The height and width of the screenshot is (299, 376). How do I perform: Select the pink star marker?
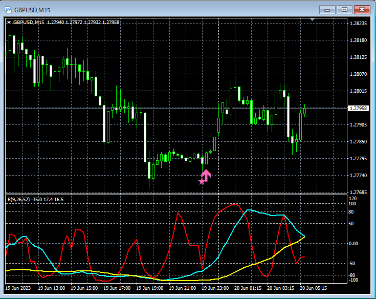(202, 182)
